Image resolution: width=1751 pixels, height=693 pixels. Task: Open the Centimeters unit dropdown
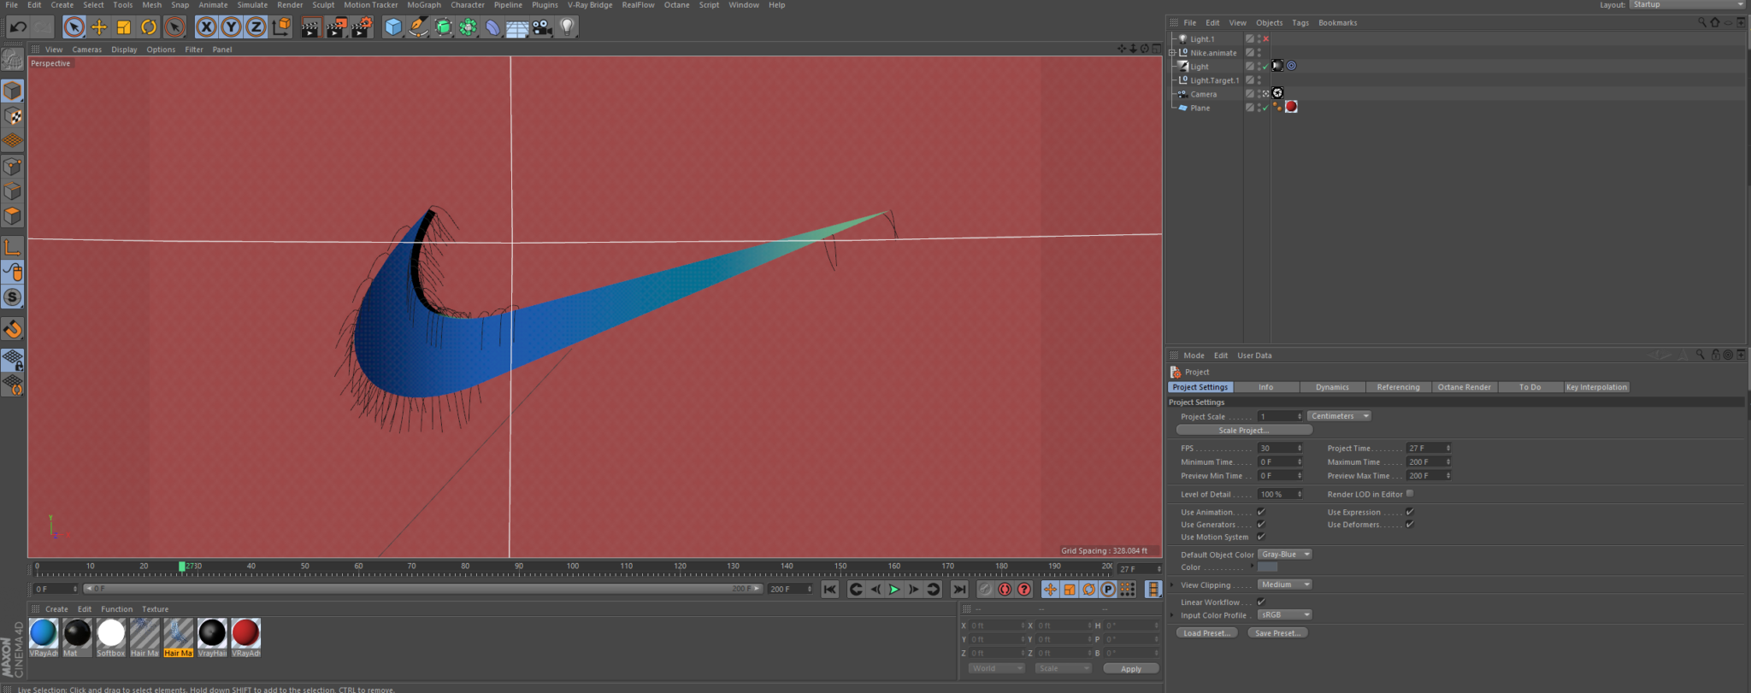point(1339,416)
